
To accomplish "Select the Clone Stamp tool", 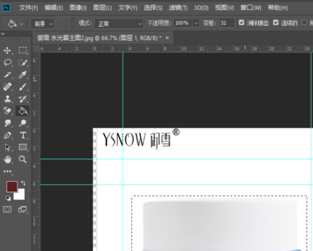I will click(8, 99).
